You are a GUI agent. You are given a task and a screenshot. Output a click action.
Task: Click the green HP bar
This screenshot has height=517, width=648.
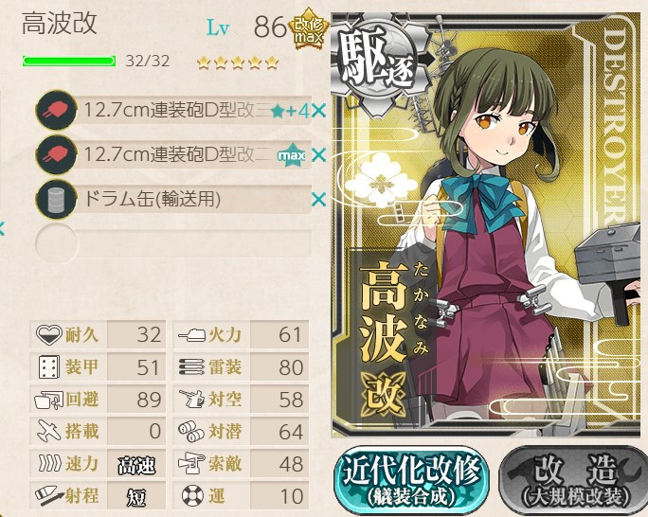pos(69,62)
